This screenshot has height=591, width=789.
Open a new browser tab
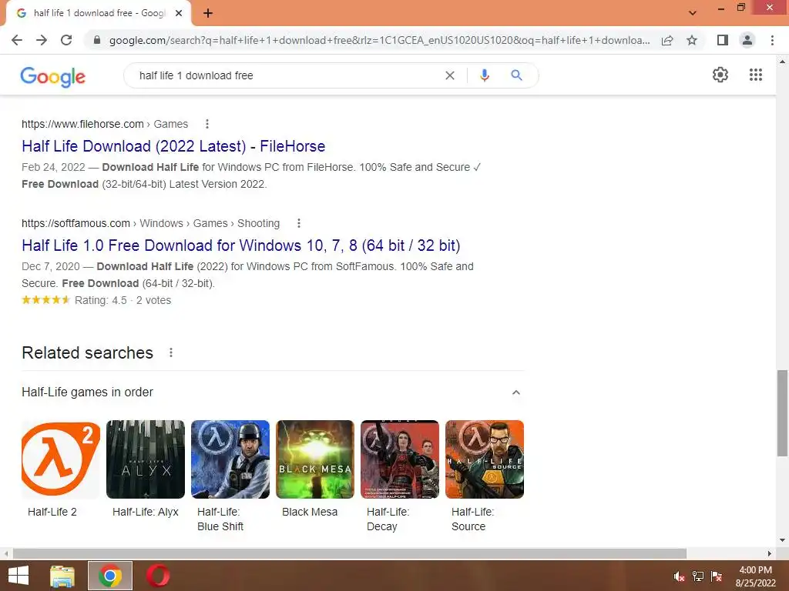(x=208, y=13)
